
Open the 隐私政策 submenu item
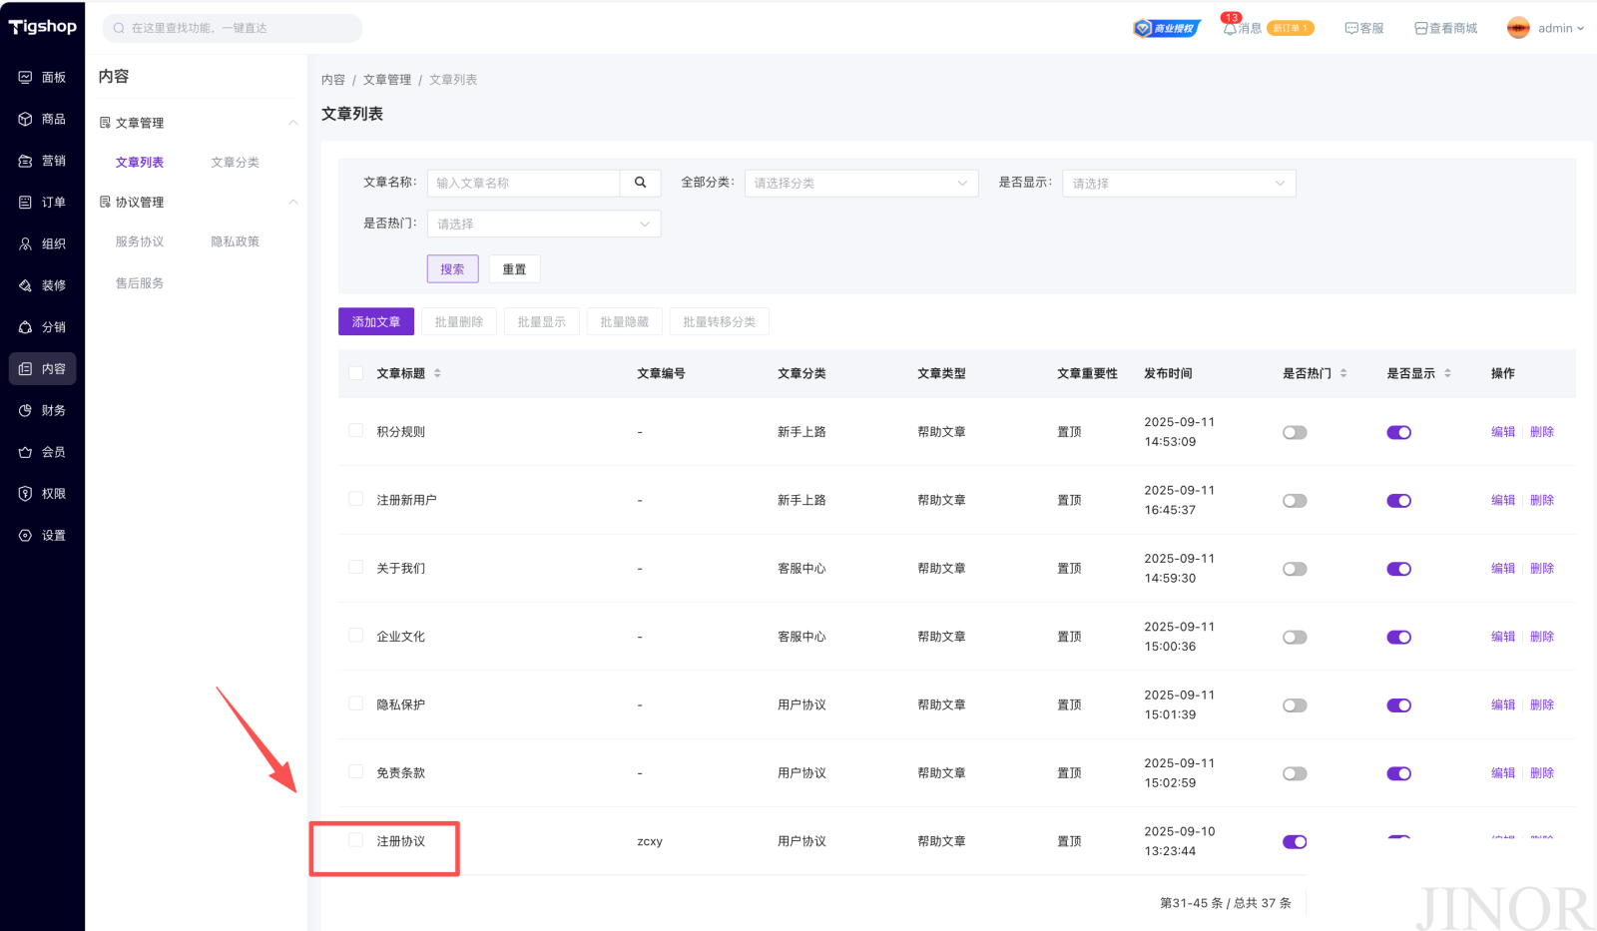pyautogui.click(x=236, y=241)
